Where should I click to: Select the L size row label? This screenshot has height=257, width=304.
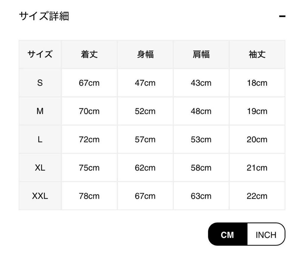(x=40, y=140)
